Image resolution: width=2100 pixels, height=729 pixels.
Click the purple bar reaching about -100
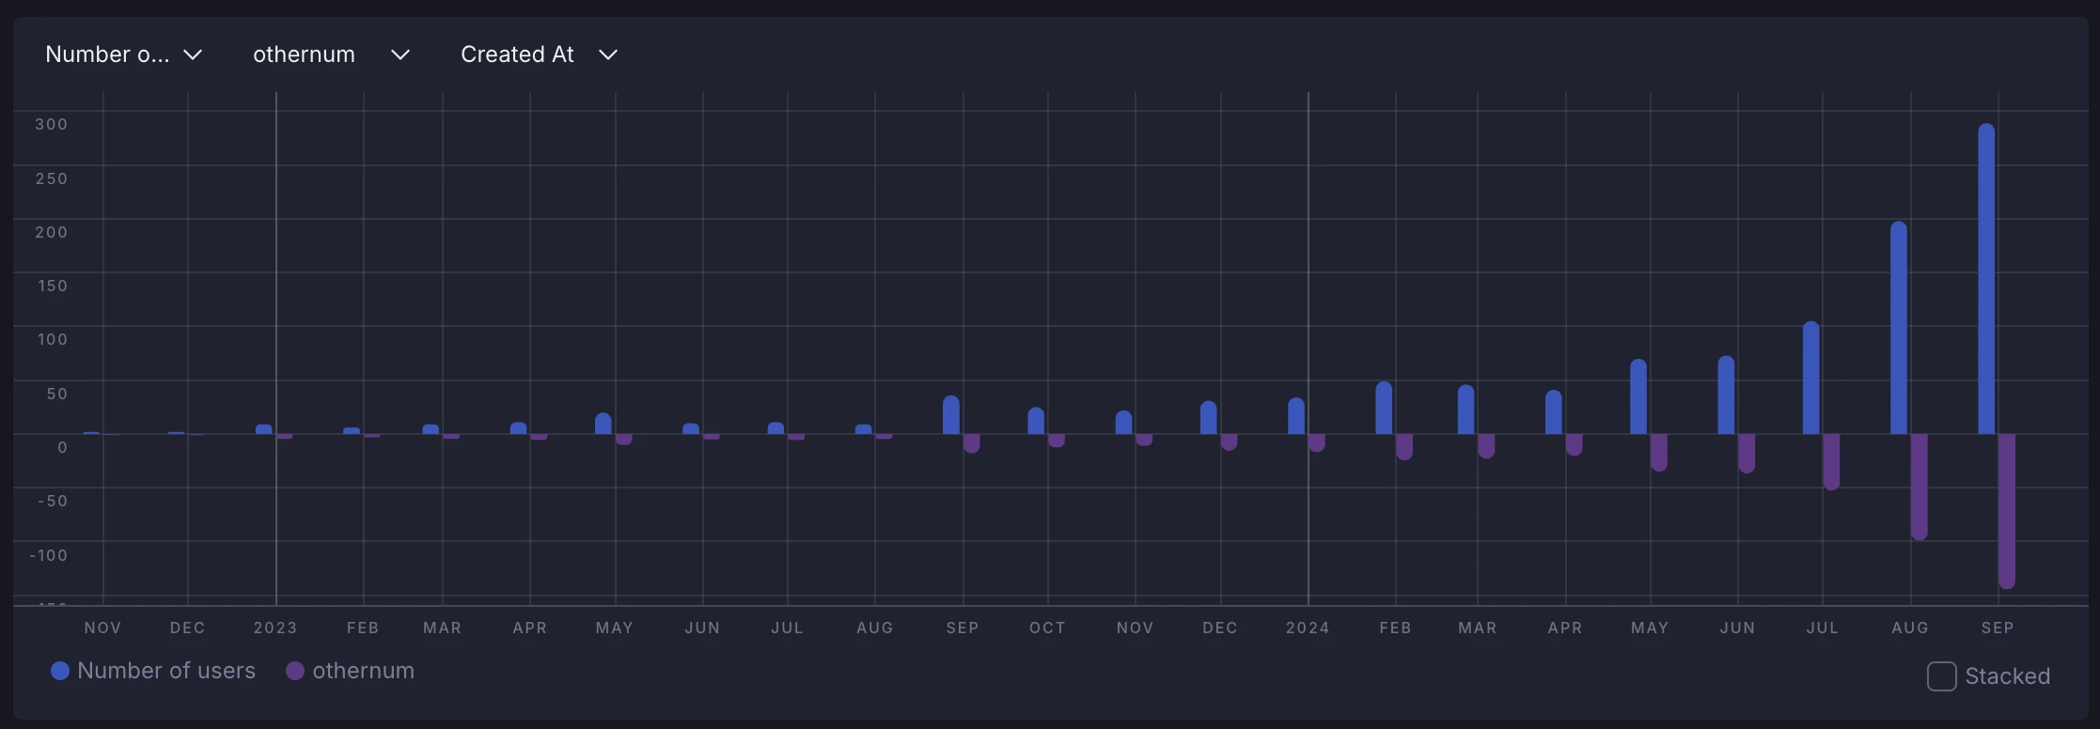pos(1920,487)
